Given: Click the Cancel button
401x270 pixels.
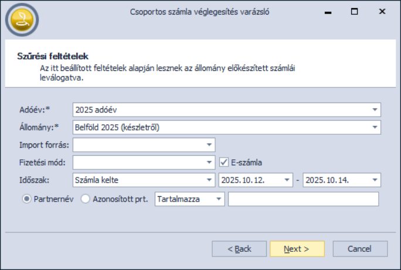Looking at the screenshot, I should (x=359, y=249).
